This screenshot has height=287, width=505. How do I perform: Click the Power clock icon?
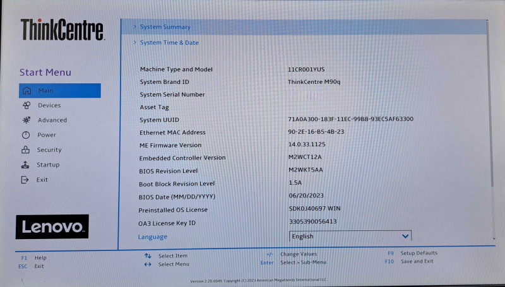pos(26,135)
